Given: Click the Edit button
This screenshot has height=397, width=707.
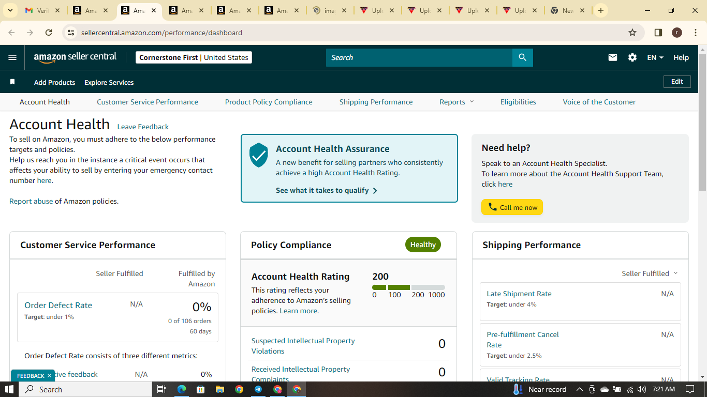Looking at the screenshot, I should click(677, 82).
